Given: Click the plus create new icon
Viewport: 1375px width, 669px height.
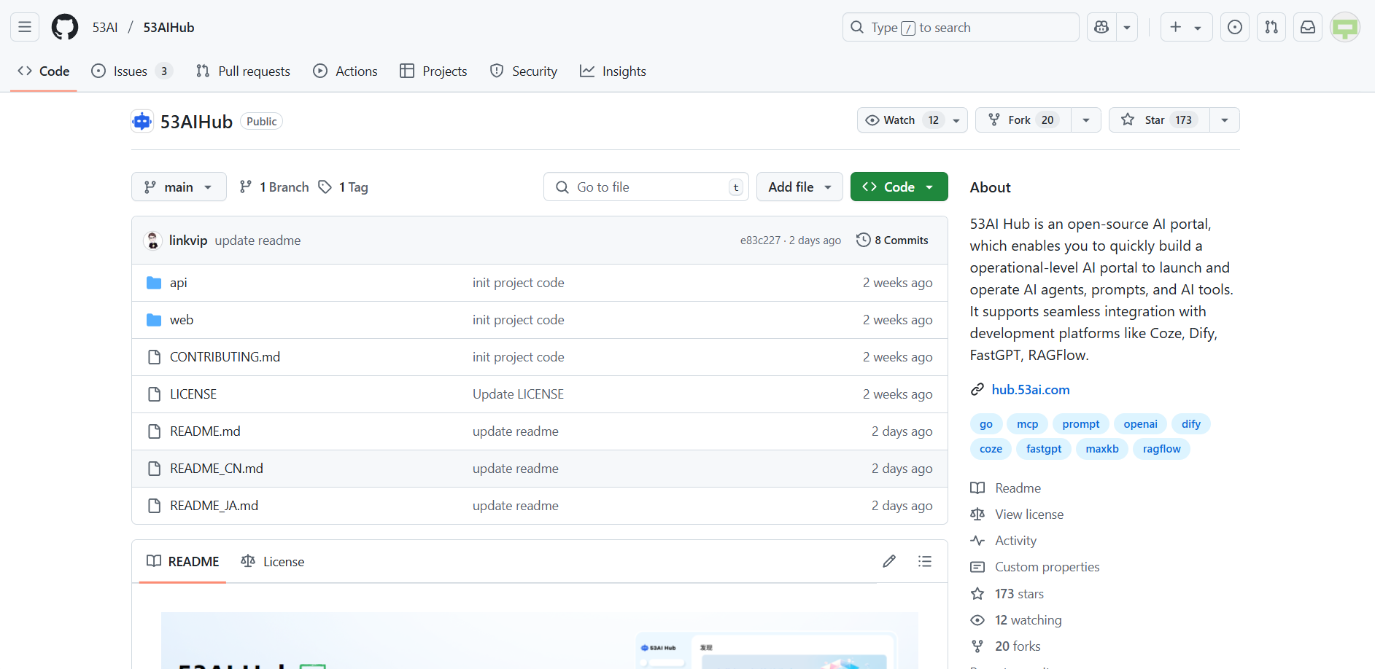Looking at the screenshot, I should point(1175,27).
